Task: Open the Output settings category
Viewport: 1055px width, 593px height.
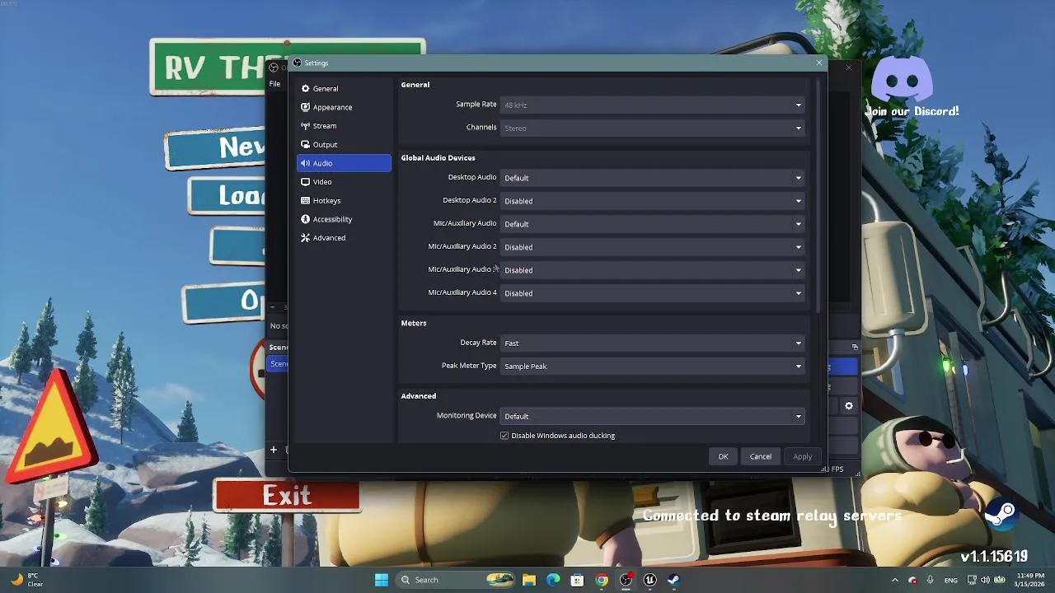Action: (344, 144)
